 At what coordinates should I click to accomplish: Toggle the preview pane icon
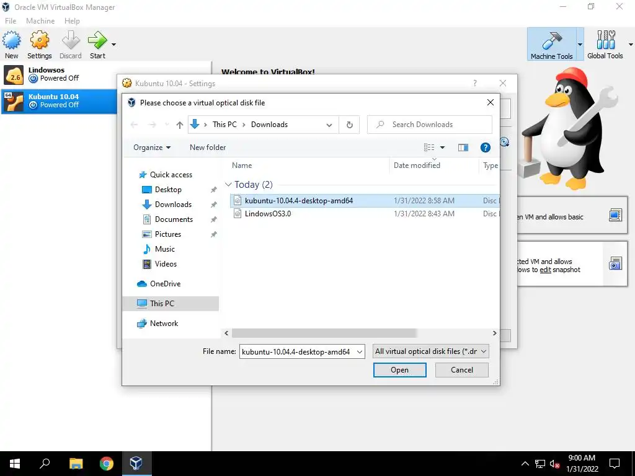click(463, 148)
